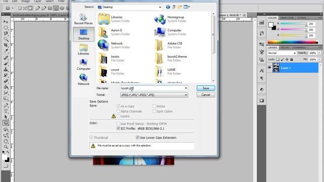Viewport: 324px width, 182px height.
Task: Open the Paragraph panel icon
Action: [x=262, y=78]
